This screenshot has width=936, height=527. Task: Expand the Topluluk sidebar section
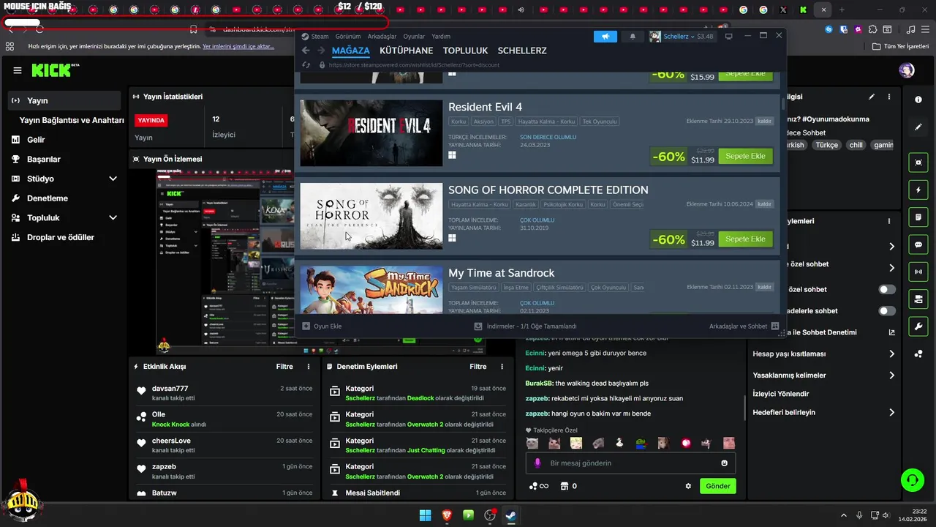point(113,217)
